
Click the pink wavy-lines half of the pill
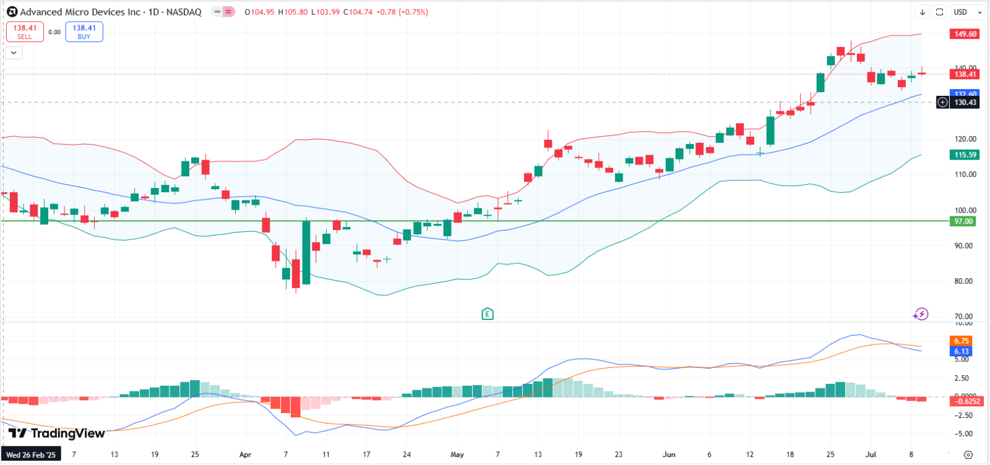click(x=229, y=12)
